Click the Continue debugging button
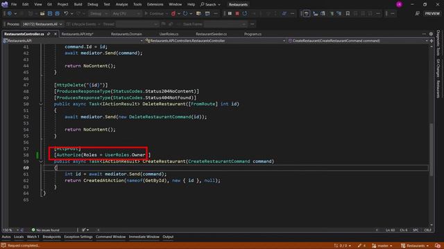444x249 pixels. [155, 13]
